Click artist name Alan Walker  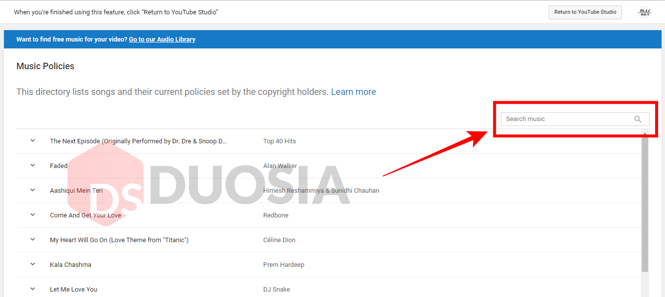tap(280, 166)
